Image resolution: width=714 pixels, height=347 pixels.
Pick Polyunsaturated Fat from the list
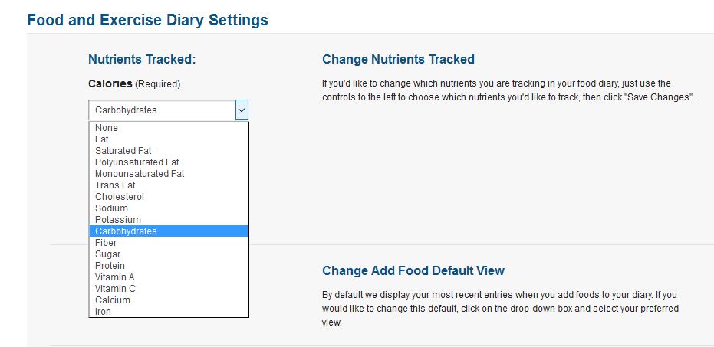tap(137, 162)
